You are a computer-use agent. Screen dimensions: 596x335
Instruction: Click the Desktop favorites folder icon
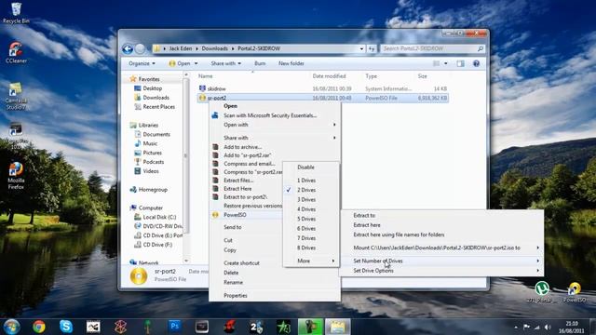tap(138, 88)
